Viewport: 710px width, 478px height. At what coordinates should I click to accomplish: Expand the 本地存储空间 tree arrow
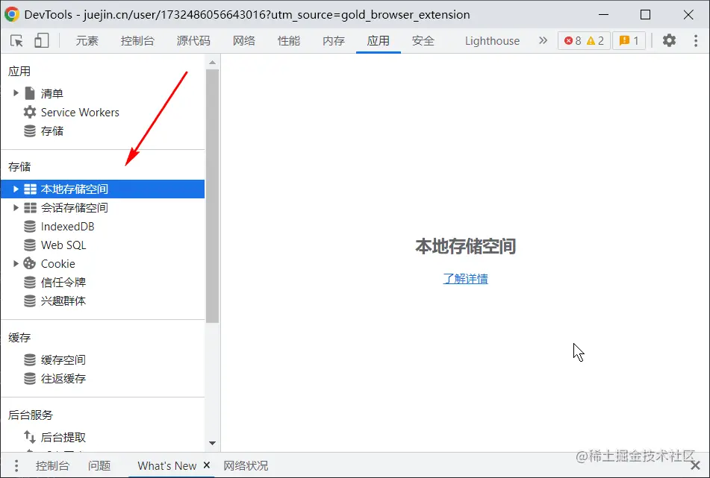(16, 189)
